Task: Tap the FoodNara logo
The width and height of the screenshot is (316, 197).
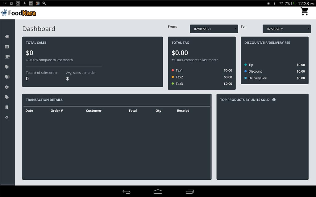Action: (19, 13)
